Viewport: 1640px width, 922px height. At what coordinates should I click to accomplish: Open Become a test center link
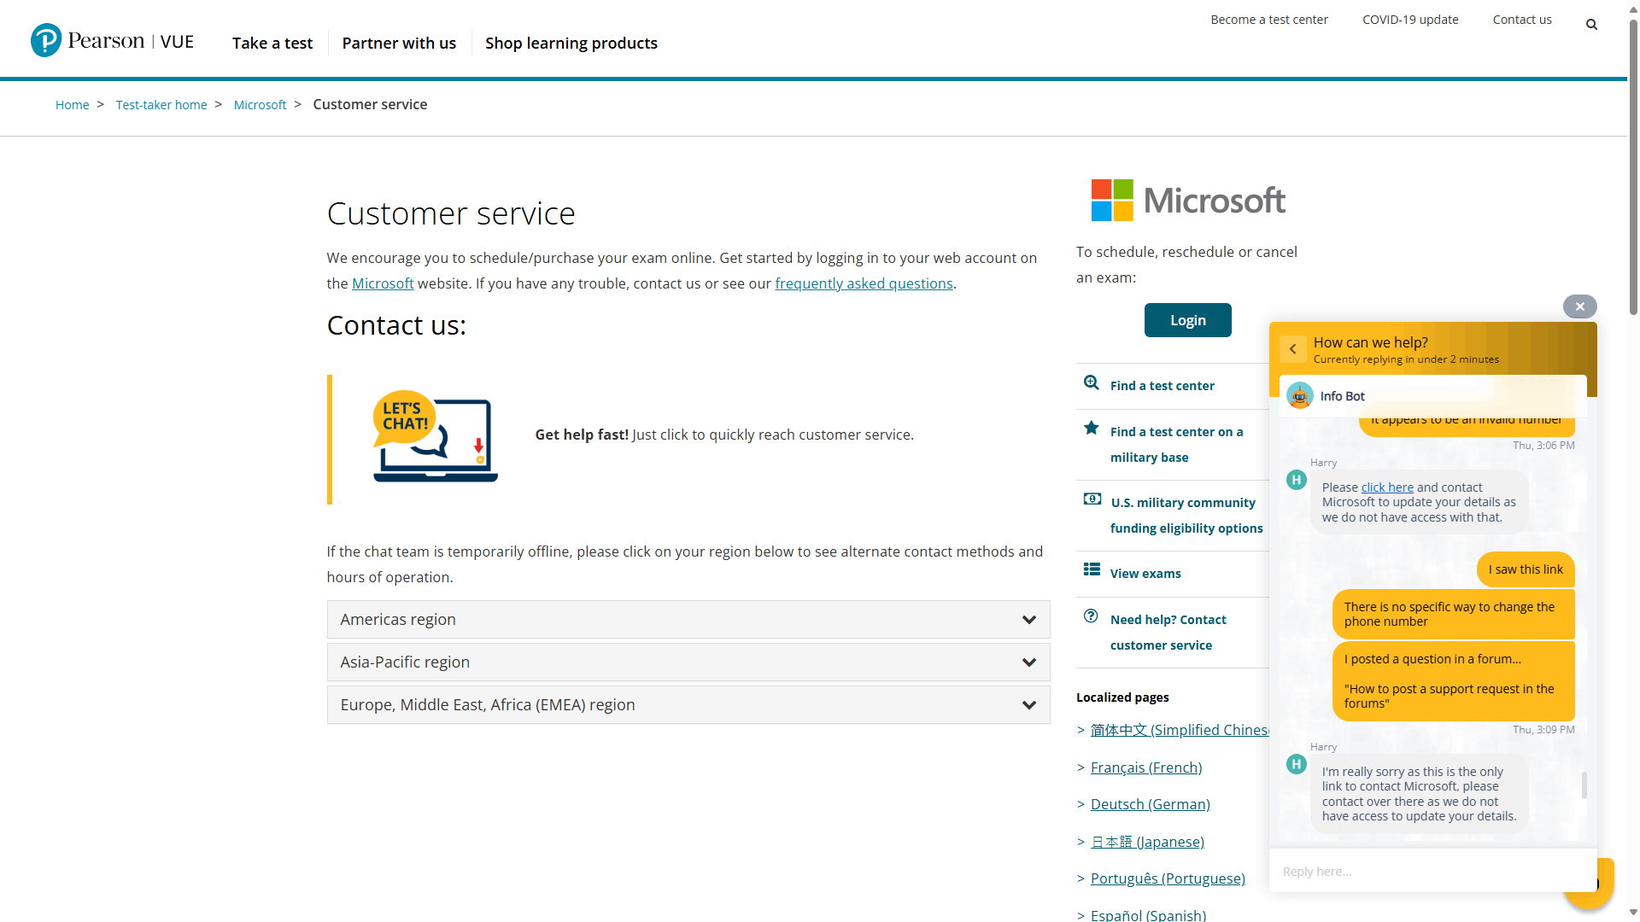point(1269,20)
